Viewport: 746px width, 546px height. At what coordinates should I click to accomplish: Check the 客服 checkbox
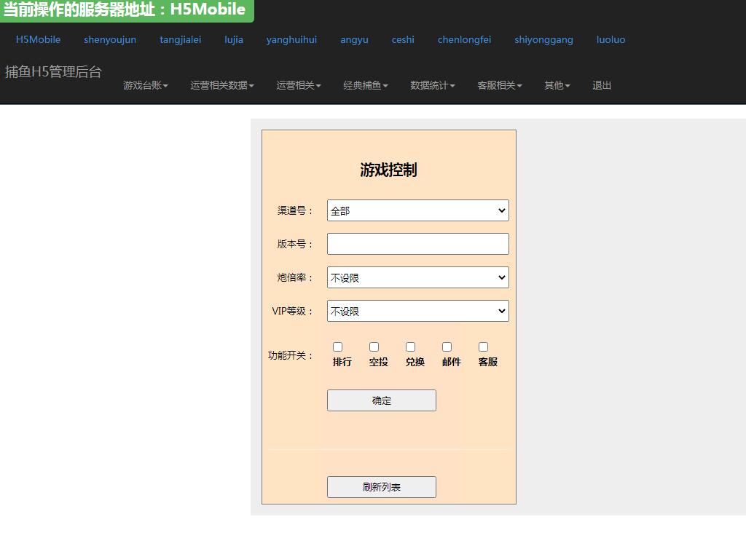coord(483,347)
